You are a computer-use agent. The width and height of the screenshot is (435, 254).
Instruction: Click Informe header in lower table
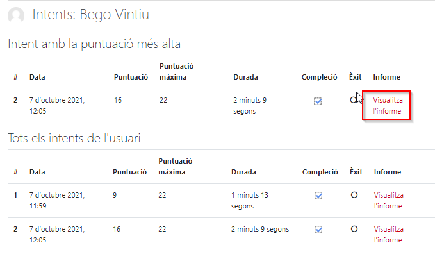click(388, 172)
